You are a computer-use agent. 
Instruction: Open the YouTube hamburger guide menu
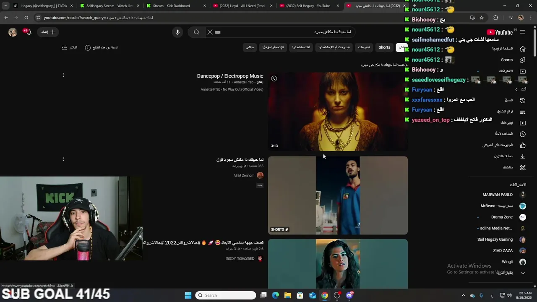click(523, 32)
